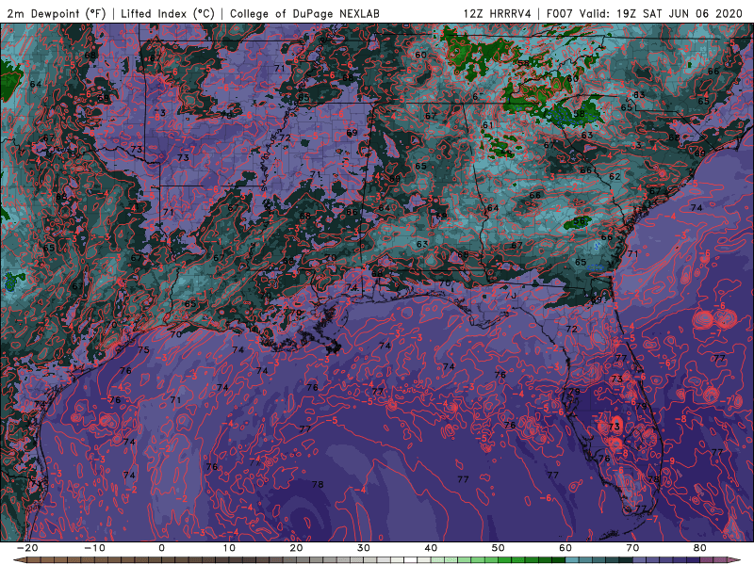Viewport: 754px width, 565px height.
Task: Click 'College of DuPage NEXLAB' header text
Action: click(x=304, y=13)
